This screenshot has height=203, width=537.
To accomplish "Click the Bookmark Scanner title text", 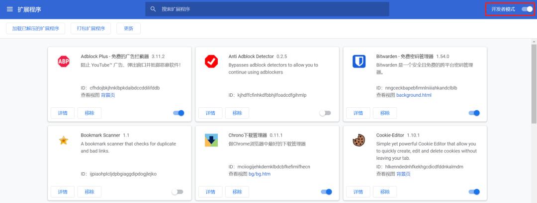I will 100,135.
